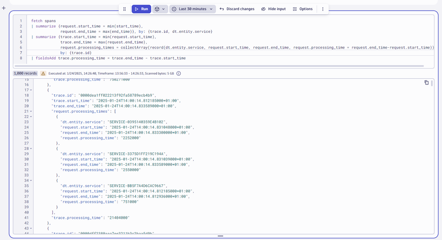Open the Last 30 minutes timeframe selector

(x=192, y=9)
